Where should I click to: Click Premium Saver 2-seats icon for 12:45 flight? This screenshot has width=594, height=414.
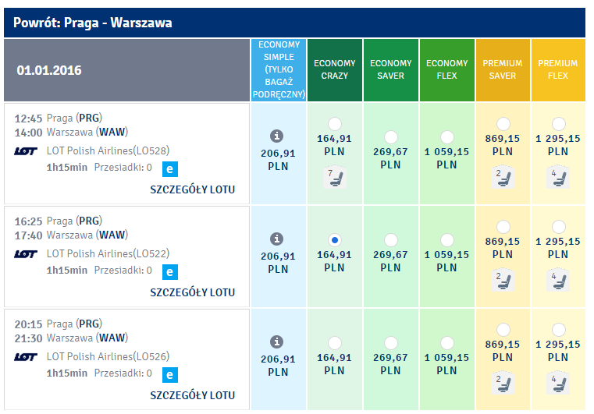click(x=503, y=177)
